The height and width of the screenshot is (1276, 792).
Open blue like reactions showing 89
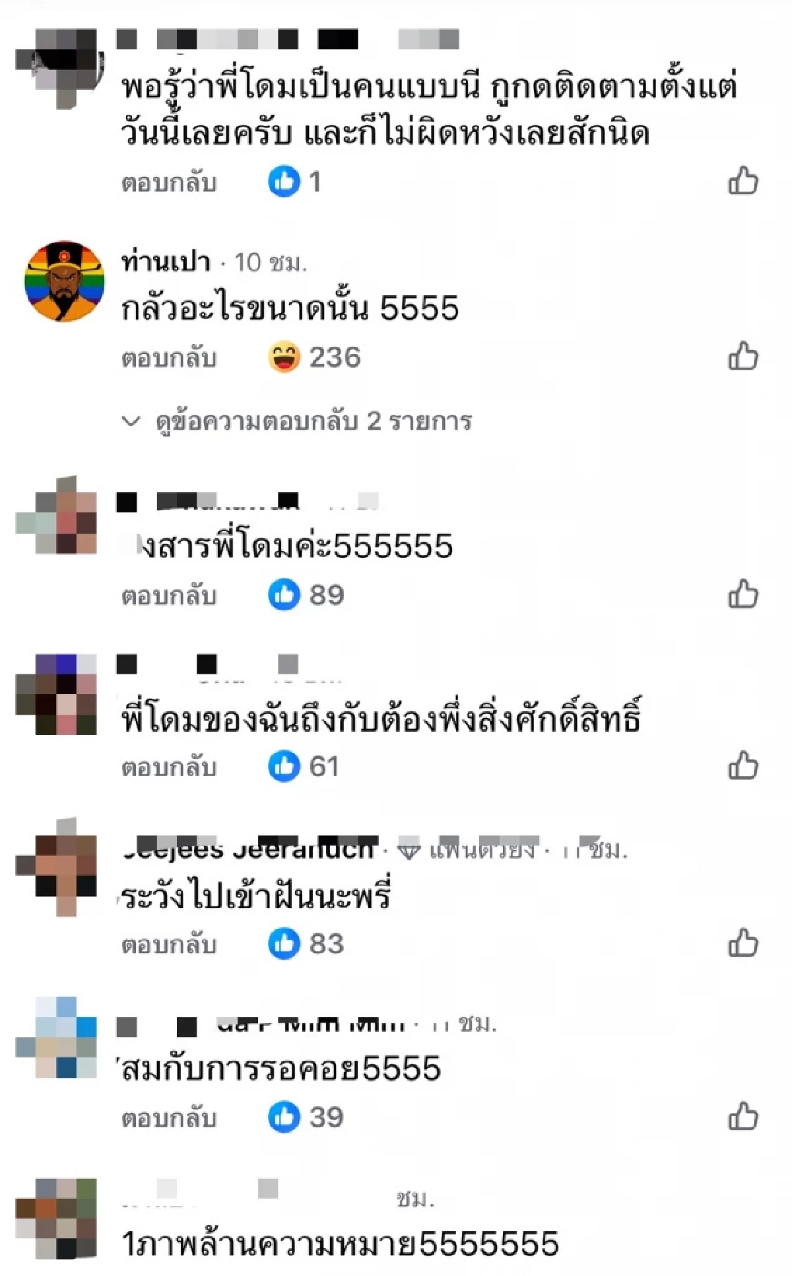[x=306, y=594]
